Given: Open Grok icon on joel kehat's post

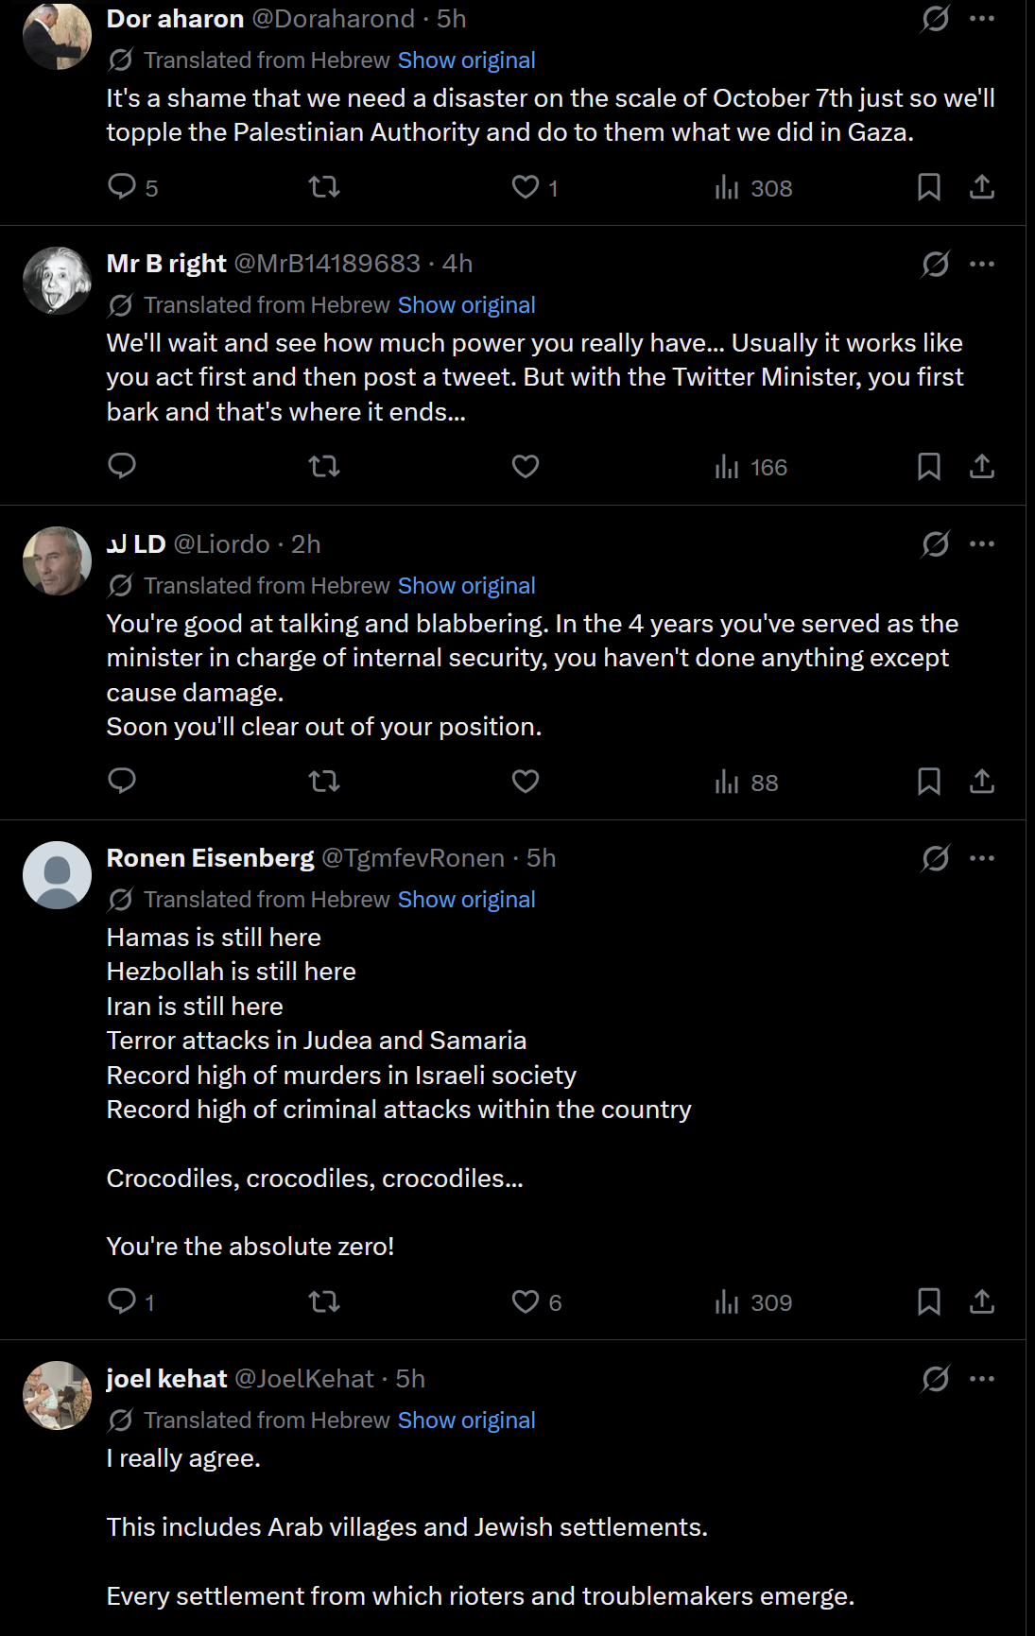Looking at the screenshot, I should 936,1379.
